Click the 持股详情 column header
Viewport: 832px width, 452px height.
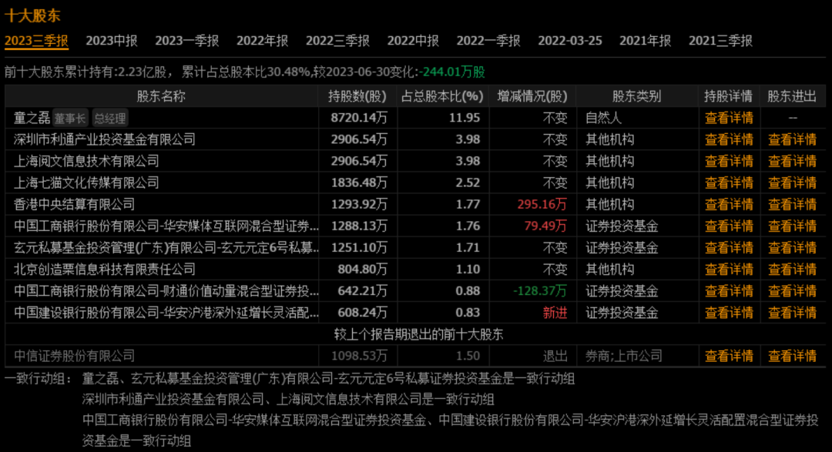point(728,96)
